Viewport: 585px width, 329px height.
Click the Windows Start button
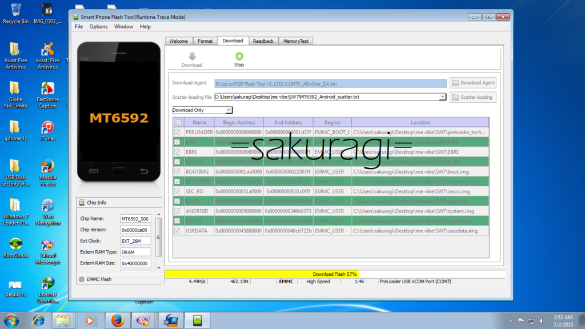(x=11, y=320)
